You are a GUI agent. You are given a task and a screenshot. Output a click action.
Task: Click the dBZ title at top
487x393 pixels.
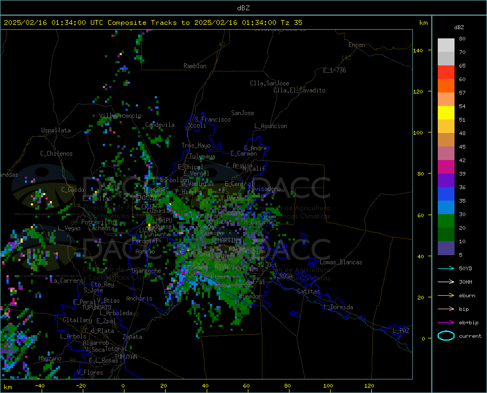coord(243,8)
